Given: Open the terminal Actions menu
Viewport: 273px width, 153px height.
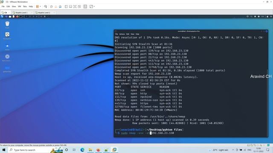Looking at the screenshot, I should pos(122,34).
